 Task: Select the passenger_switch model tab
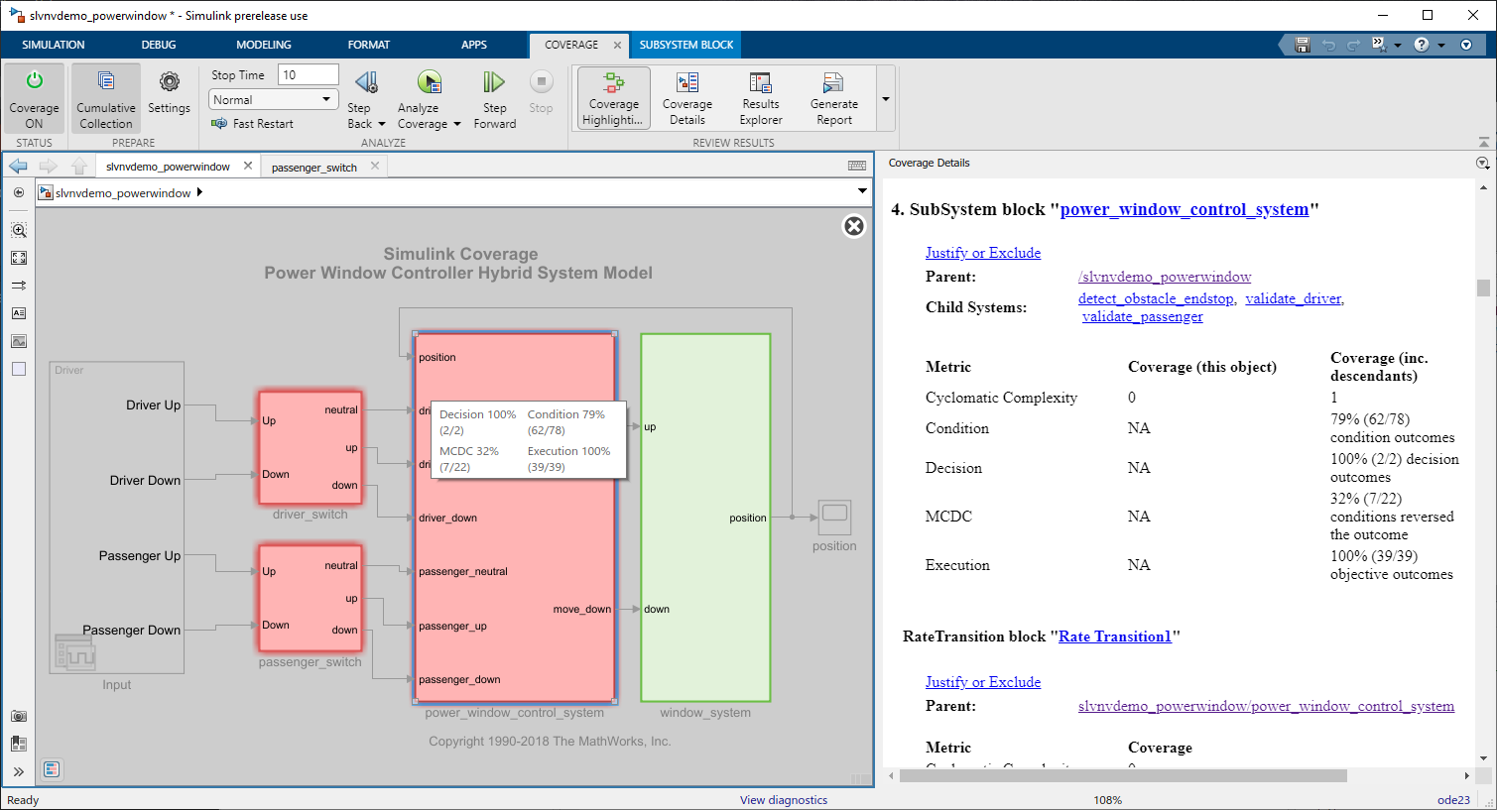pyautogui.click(x=313, y=168)
